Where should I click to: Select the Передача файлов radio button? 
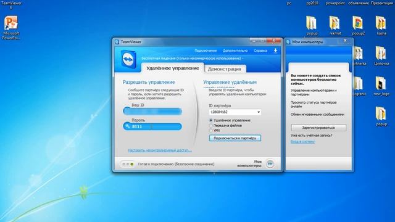click(x=211, y=125)
